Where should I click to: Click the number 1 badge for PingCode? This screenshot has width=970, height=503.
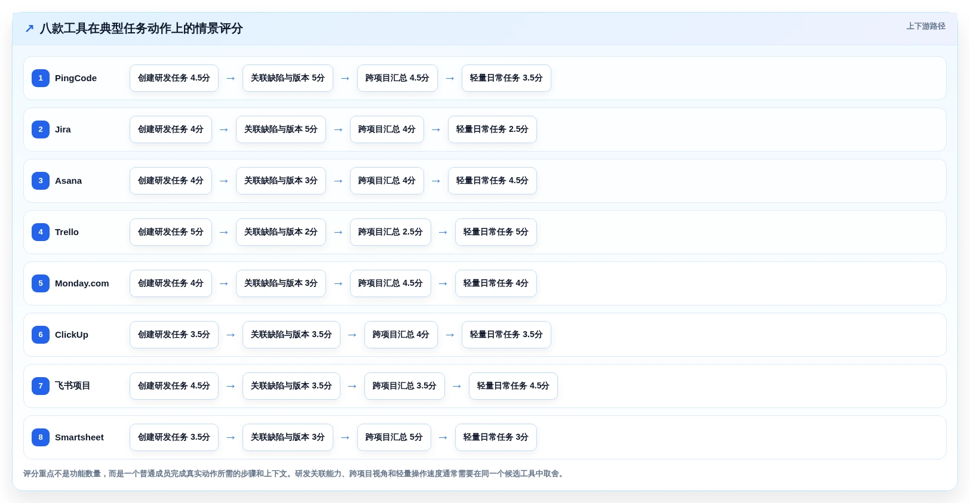(41, 78)
